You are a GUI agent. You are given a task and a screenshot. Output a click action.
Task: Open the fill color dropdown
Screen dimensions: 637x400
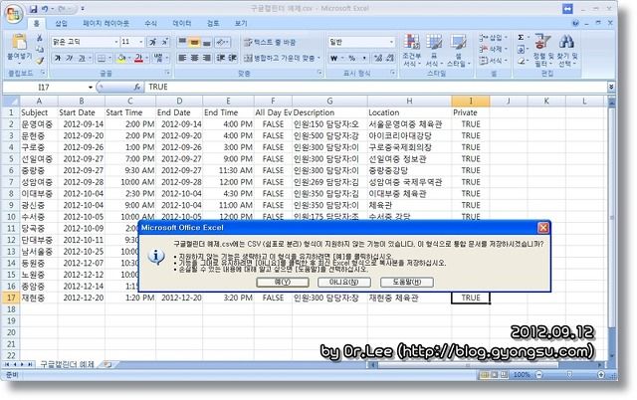pos(129,59)
